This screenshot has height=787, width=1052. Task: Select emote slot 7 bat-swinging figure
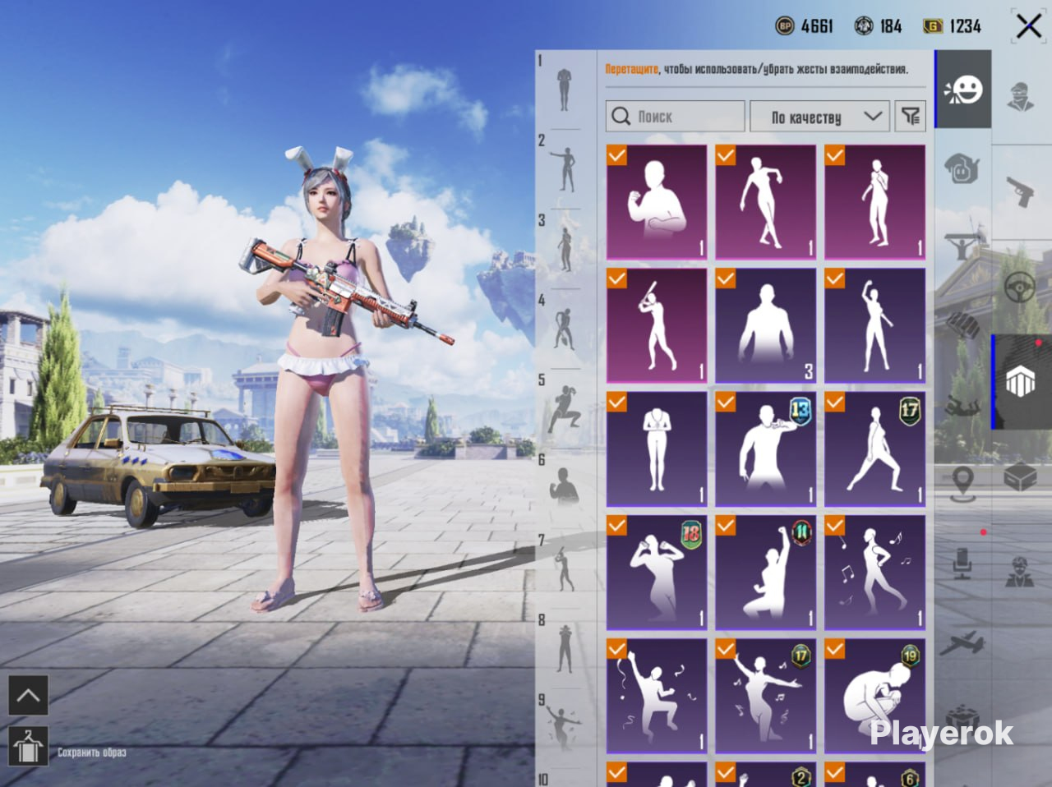click(x=564, y=568)
